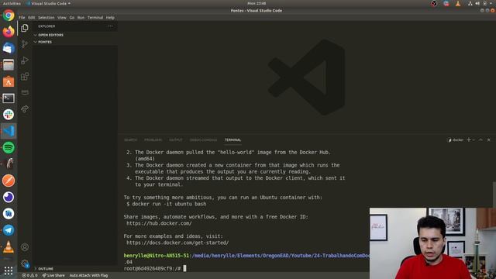Click '$ docker run -it ubuntu bash' text

167,204
